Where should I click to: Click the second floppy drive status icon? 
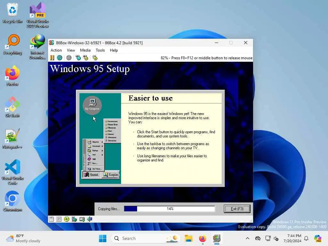click(59, 219)
